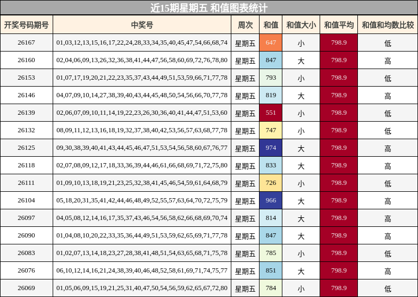Click issue number 26146

(x=27, y=95)
